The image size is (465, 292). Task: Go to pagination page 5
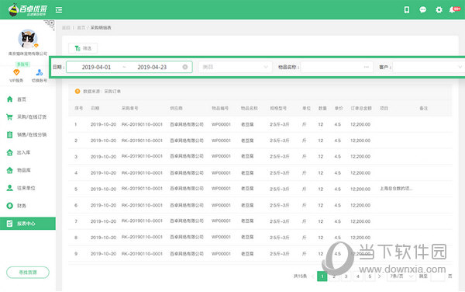coord(370,276)
